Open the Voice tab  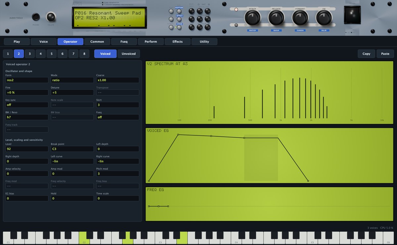[x=44, y=42]
